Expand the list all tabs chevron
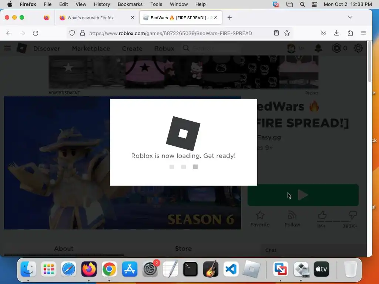The height and width of the screenshot is (284, 379). point(350,17)
